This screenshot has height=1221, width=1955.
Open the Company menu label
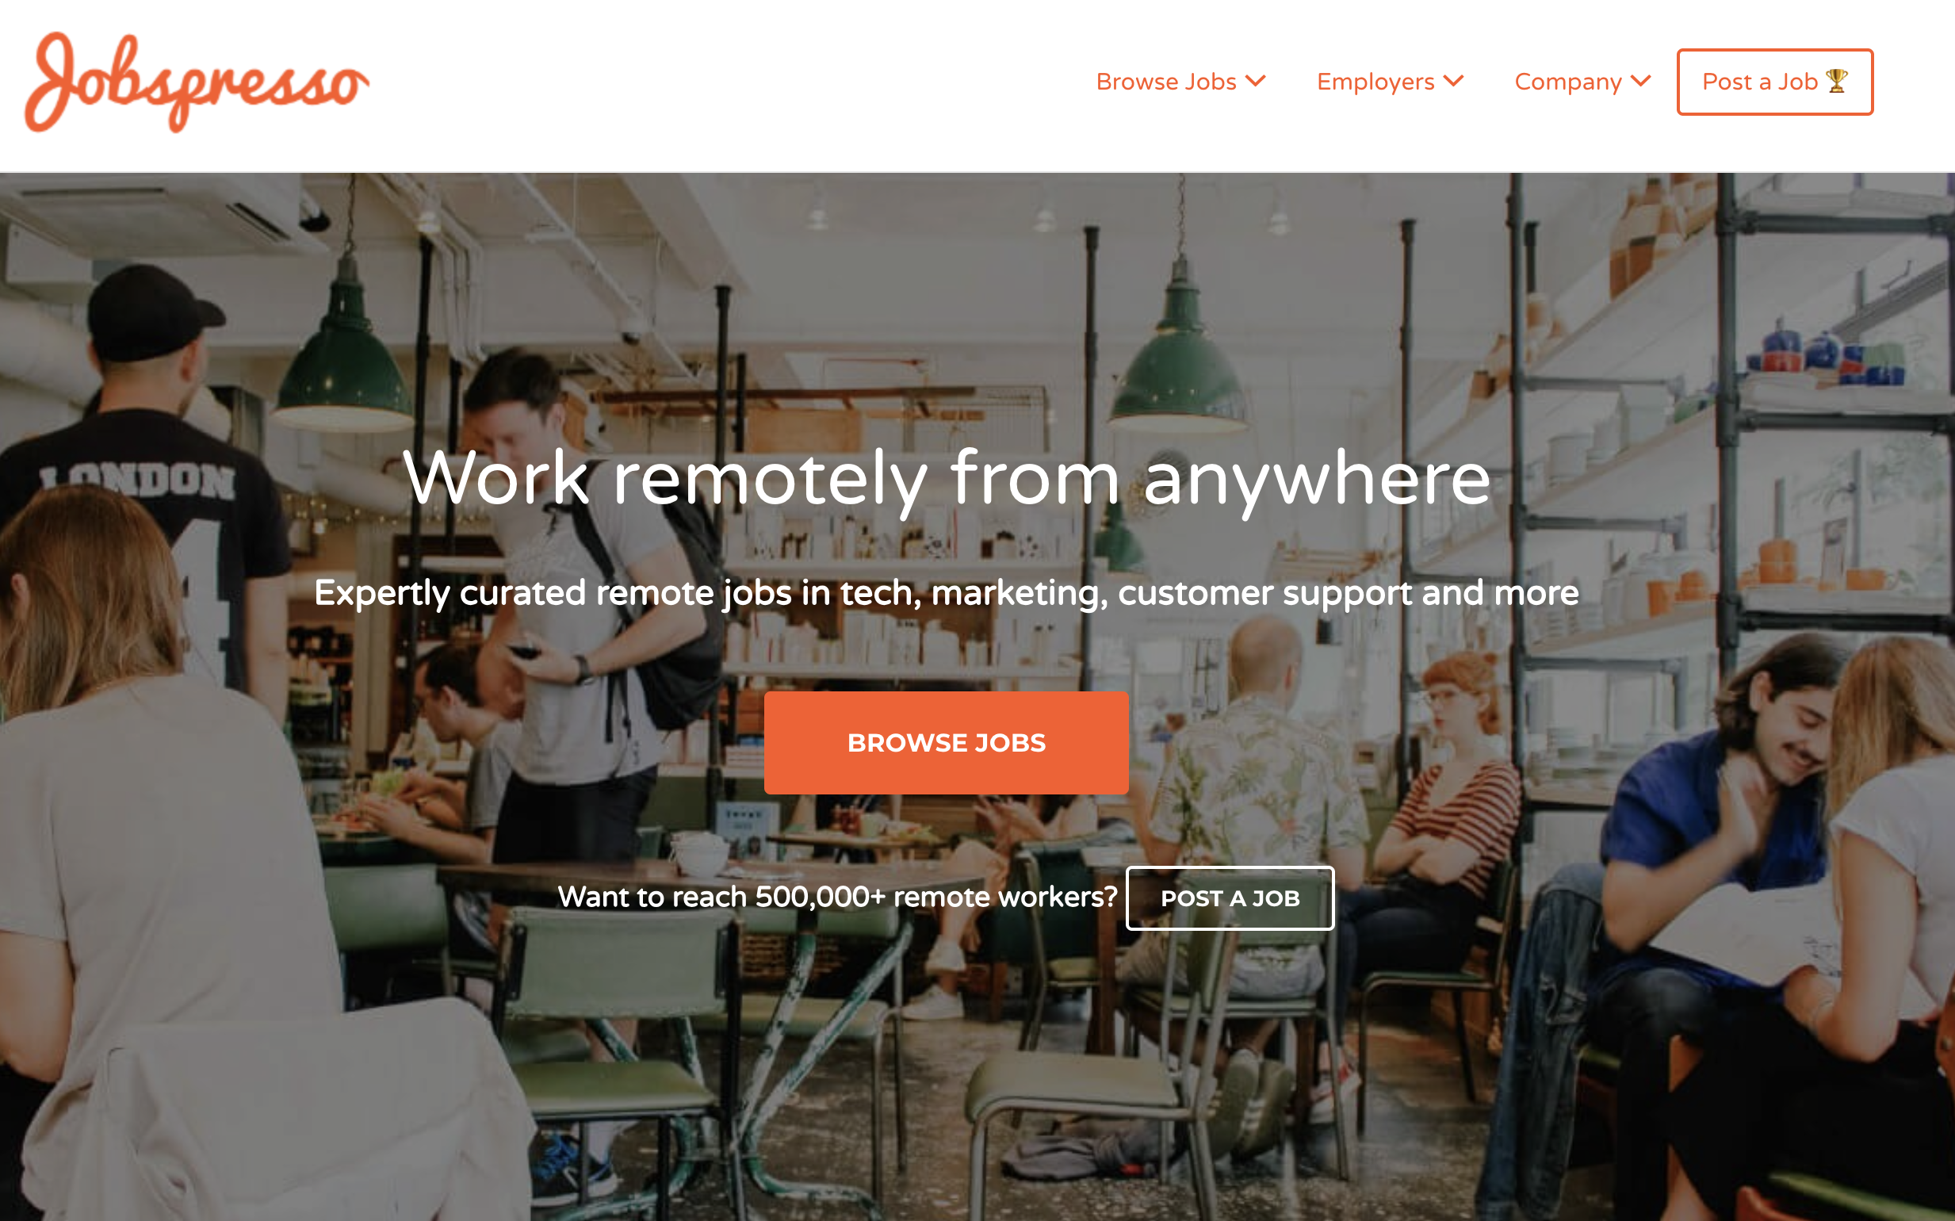pos(1567,82)
